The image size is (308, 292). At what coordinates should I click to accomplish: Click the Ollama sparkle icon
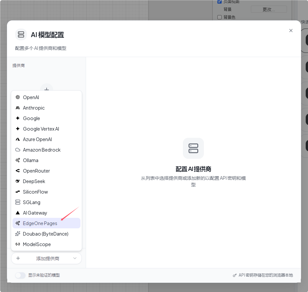click(18, 160)
